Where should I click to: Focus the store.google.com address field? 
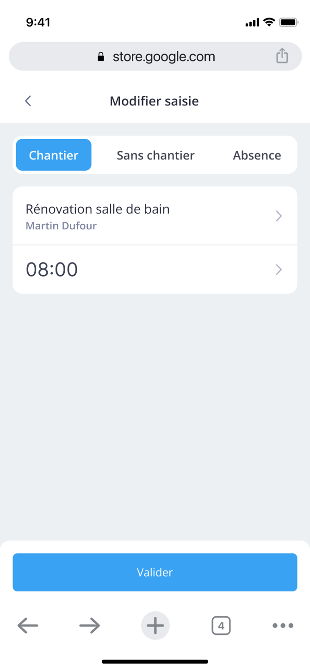coord(164,57)
